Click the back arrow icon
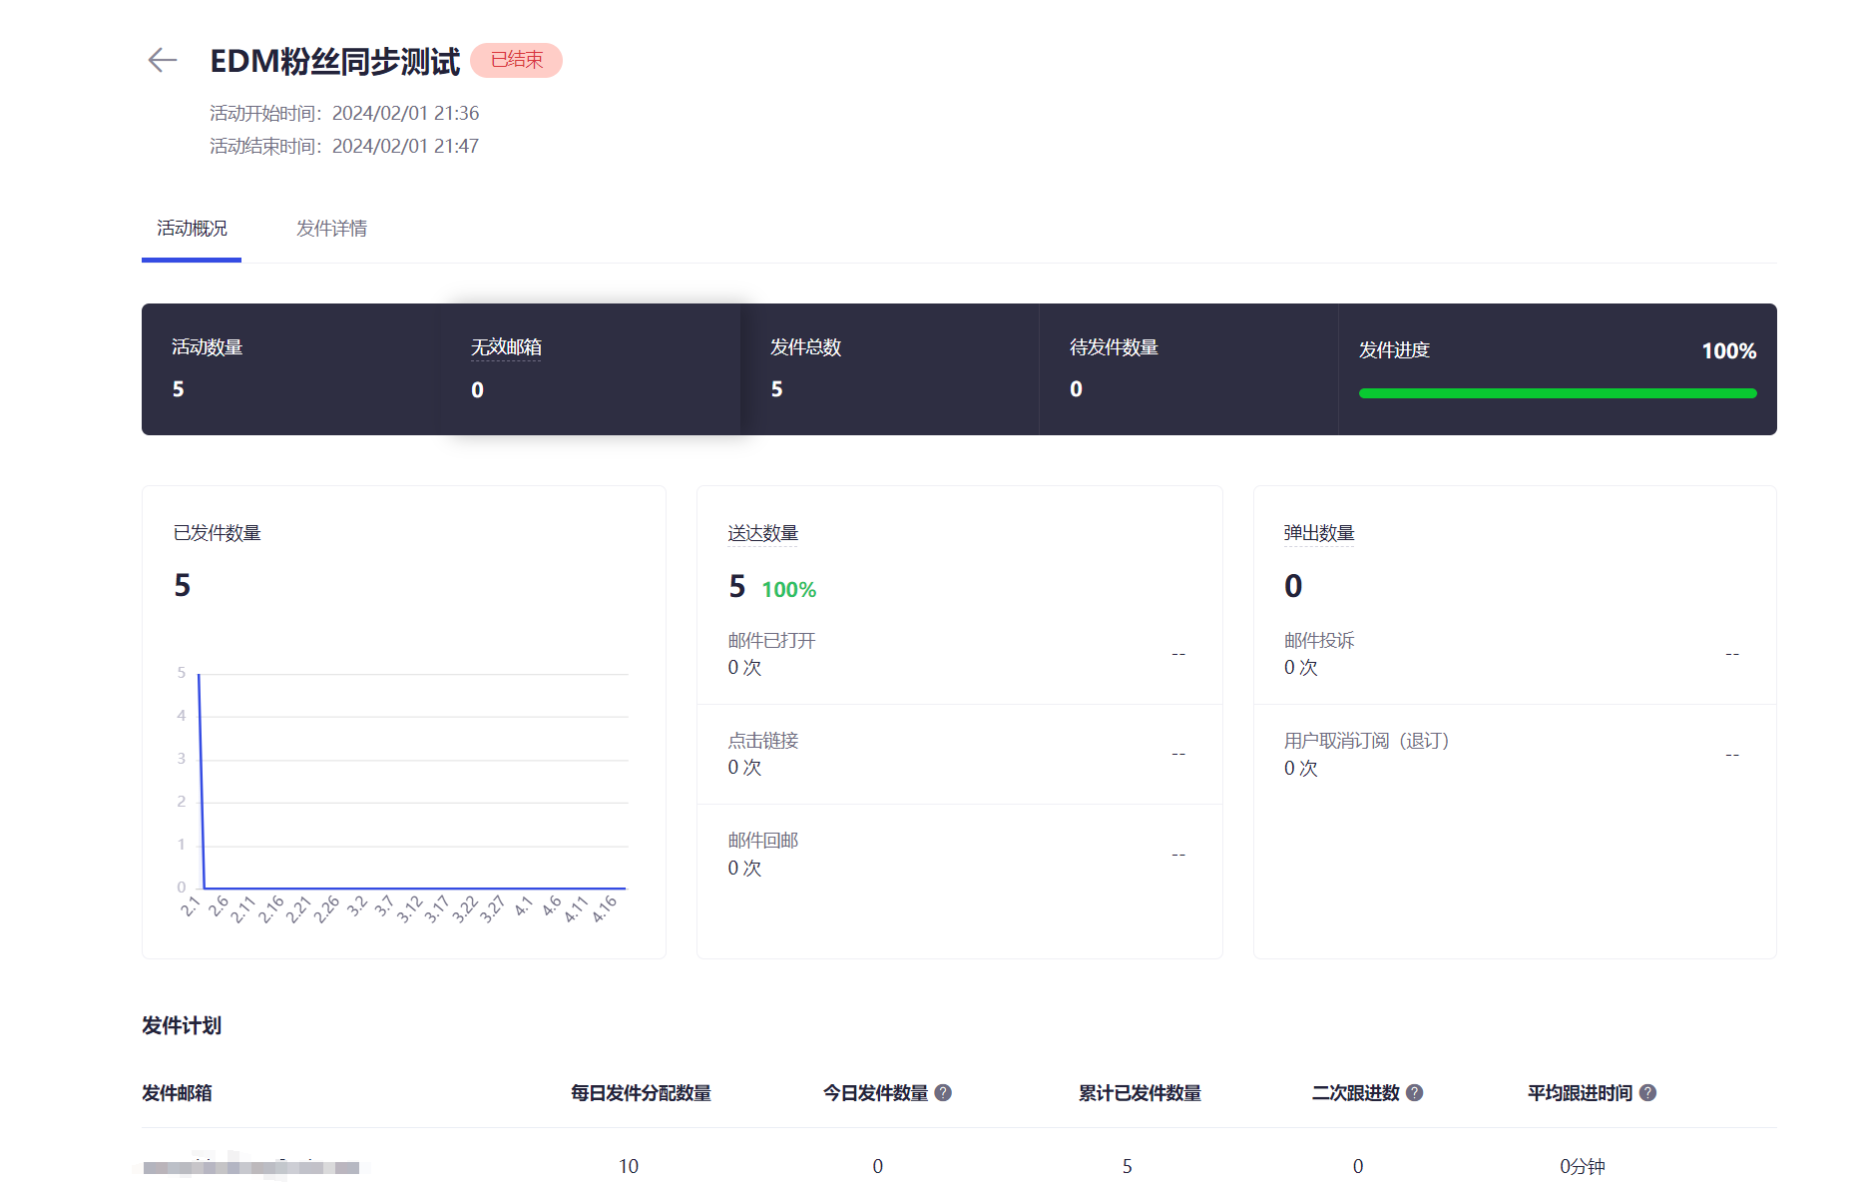 tap(162, 61)
